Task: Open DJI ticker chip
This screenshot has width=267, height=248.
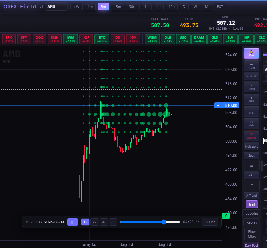Action: (118, 39)
